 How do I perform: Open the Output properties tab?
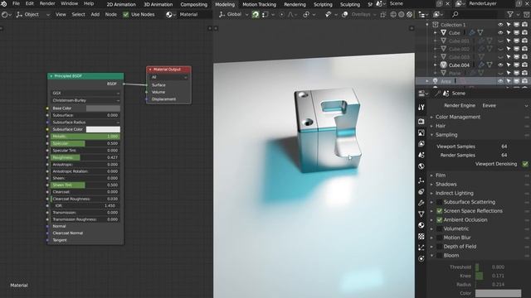click(x=421, y=132)
